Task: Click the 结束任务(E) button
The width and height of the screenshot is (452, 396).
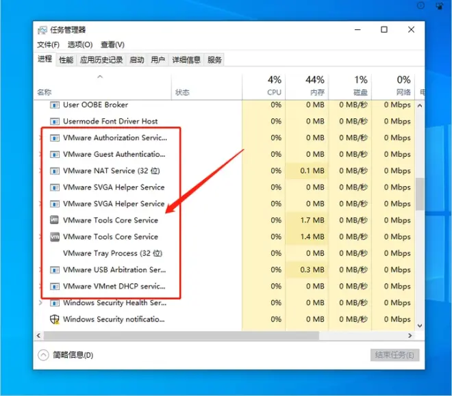Action: (x=394, y=355)
